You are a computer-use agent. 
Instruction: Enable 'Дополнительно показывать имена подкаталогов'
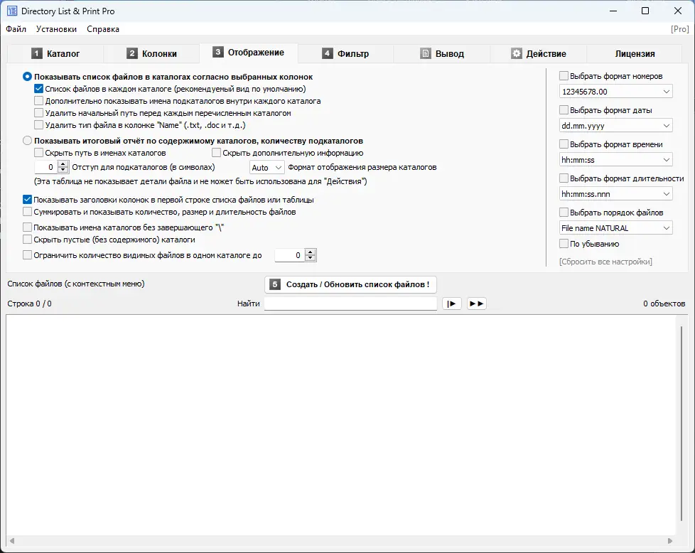pos(38,101)
